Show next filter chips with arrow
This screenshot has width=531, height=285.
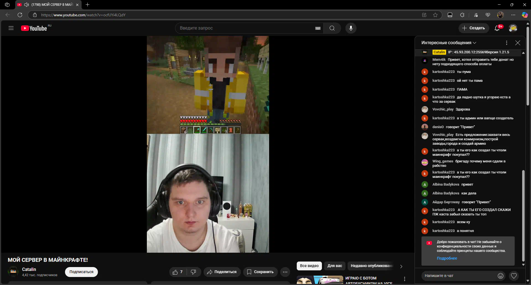401,266
